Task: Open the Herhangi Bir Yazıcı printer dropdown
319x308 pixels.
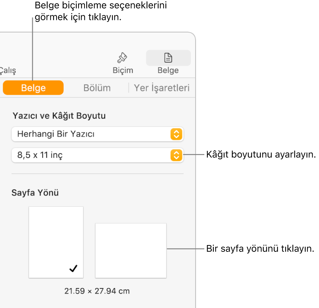Action: (98, 134)
